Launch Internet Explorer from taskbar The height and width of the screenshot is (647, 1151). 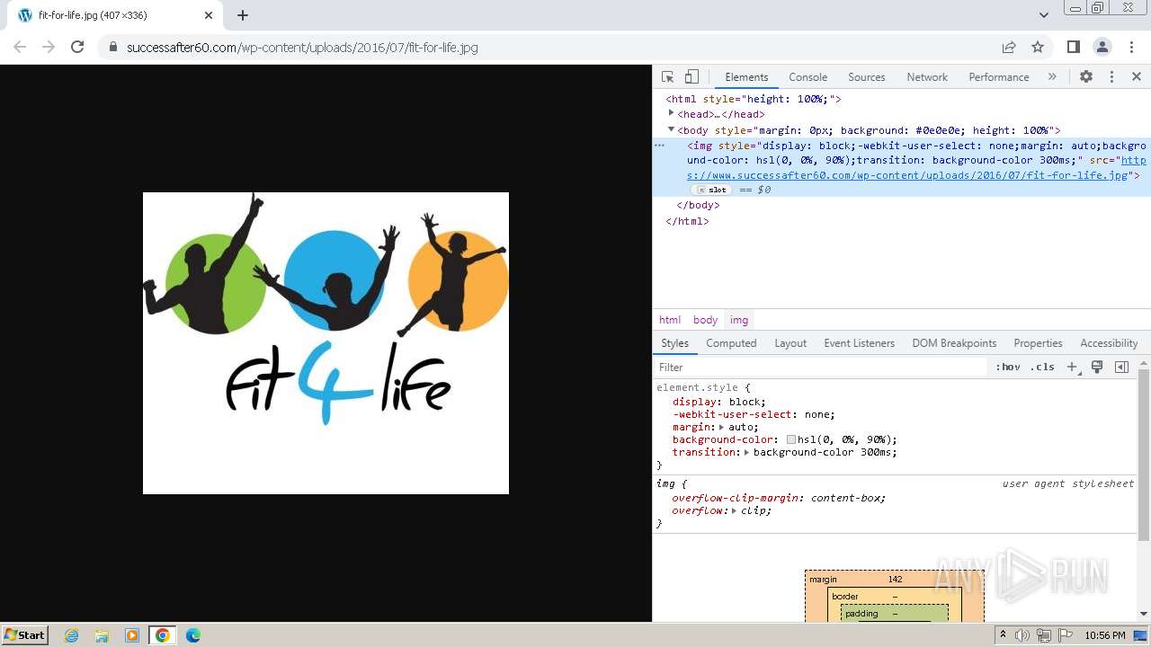point(72,635)
